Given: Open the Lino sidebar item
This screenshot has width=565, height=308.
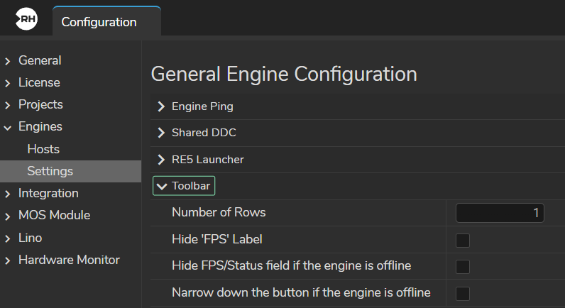Looking at the screenshot, I should [x=30, y=238].
